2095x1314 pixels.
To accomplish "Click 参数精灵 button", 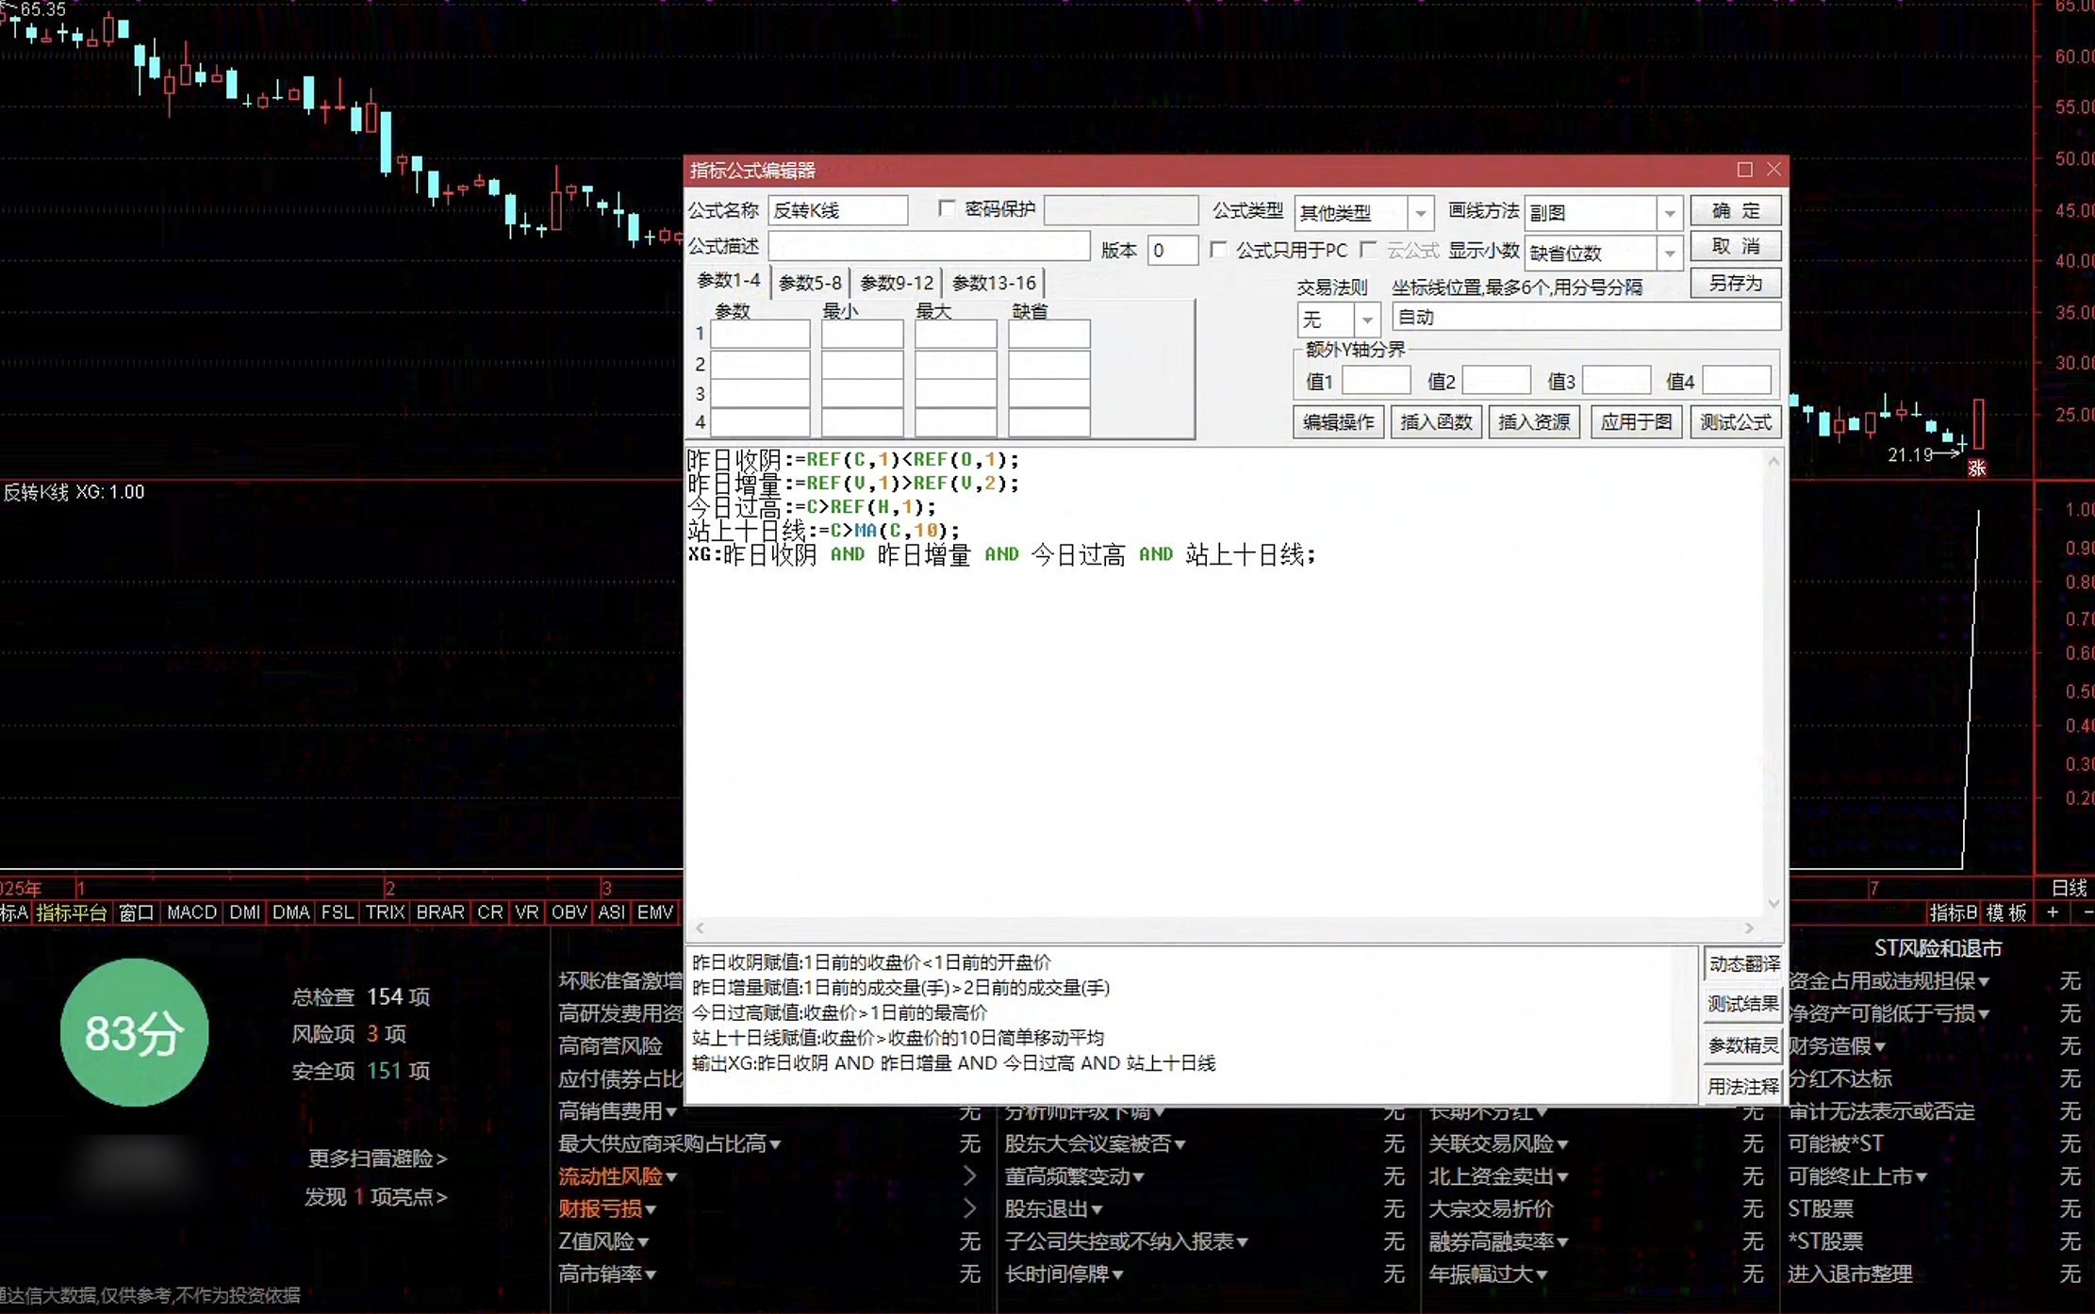I will [x=1743, y=1045].
